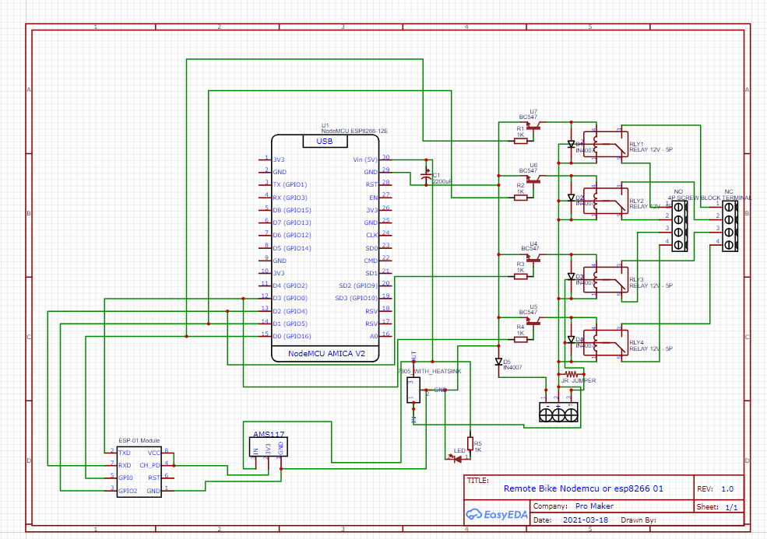
Task: Select the AMS117 voltage regulator
Action: pos(267,446)
